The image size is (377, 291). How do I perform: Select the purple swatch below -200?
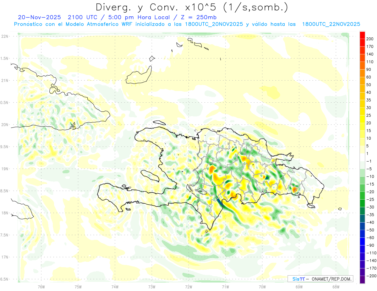pos(362,280)
